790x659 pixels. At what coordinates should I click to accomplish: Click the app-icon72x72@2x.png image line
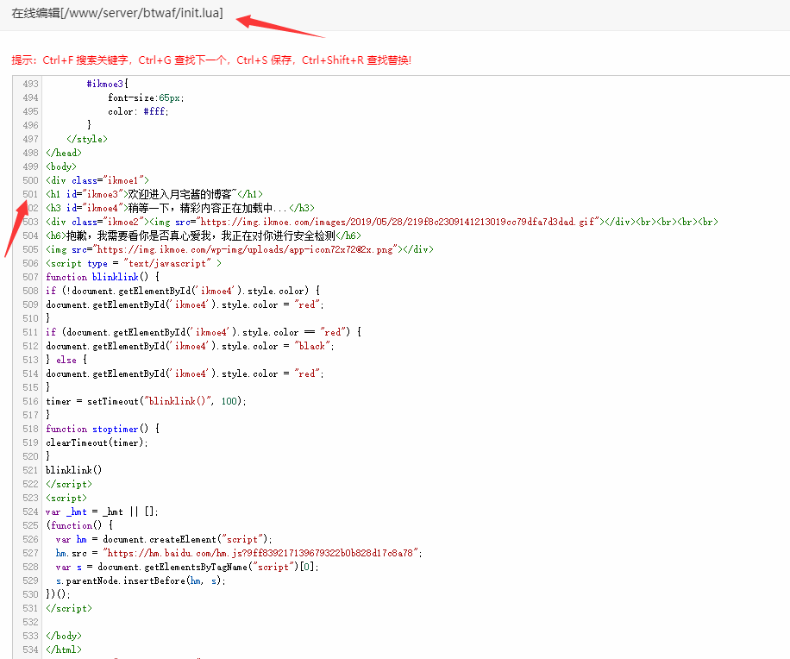click(x=239, y=249)
